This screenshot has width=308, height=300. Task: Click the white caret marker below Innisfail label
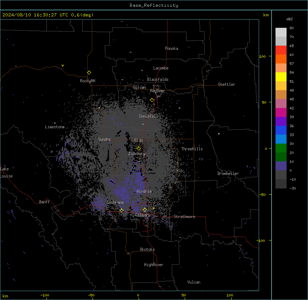pos(143,124)
